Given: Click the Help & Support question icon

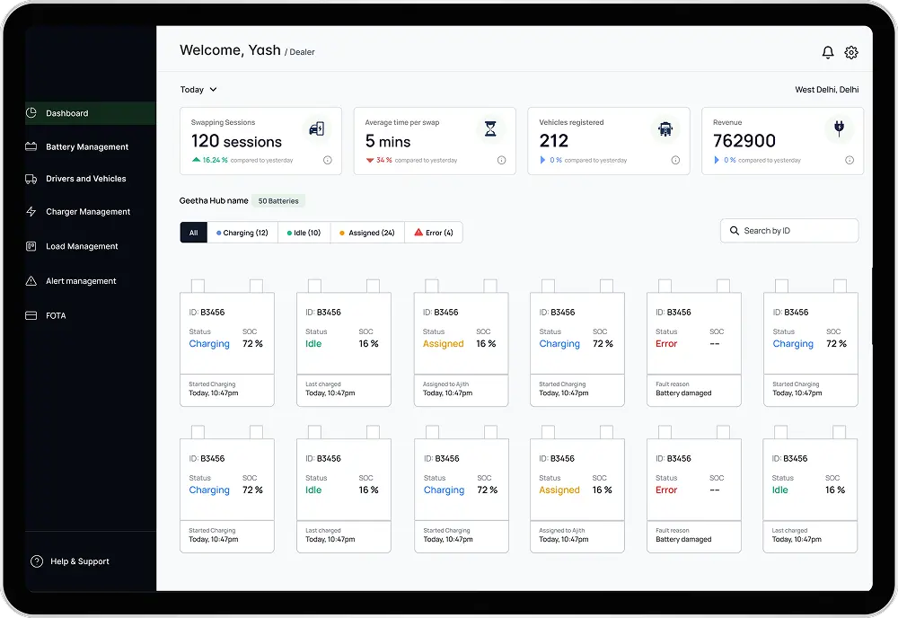Looking at the screenshot, I should point(37,561).
